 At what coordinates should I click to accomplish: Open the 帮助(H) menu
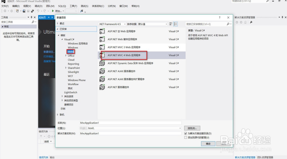point(135,6)
